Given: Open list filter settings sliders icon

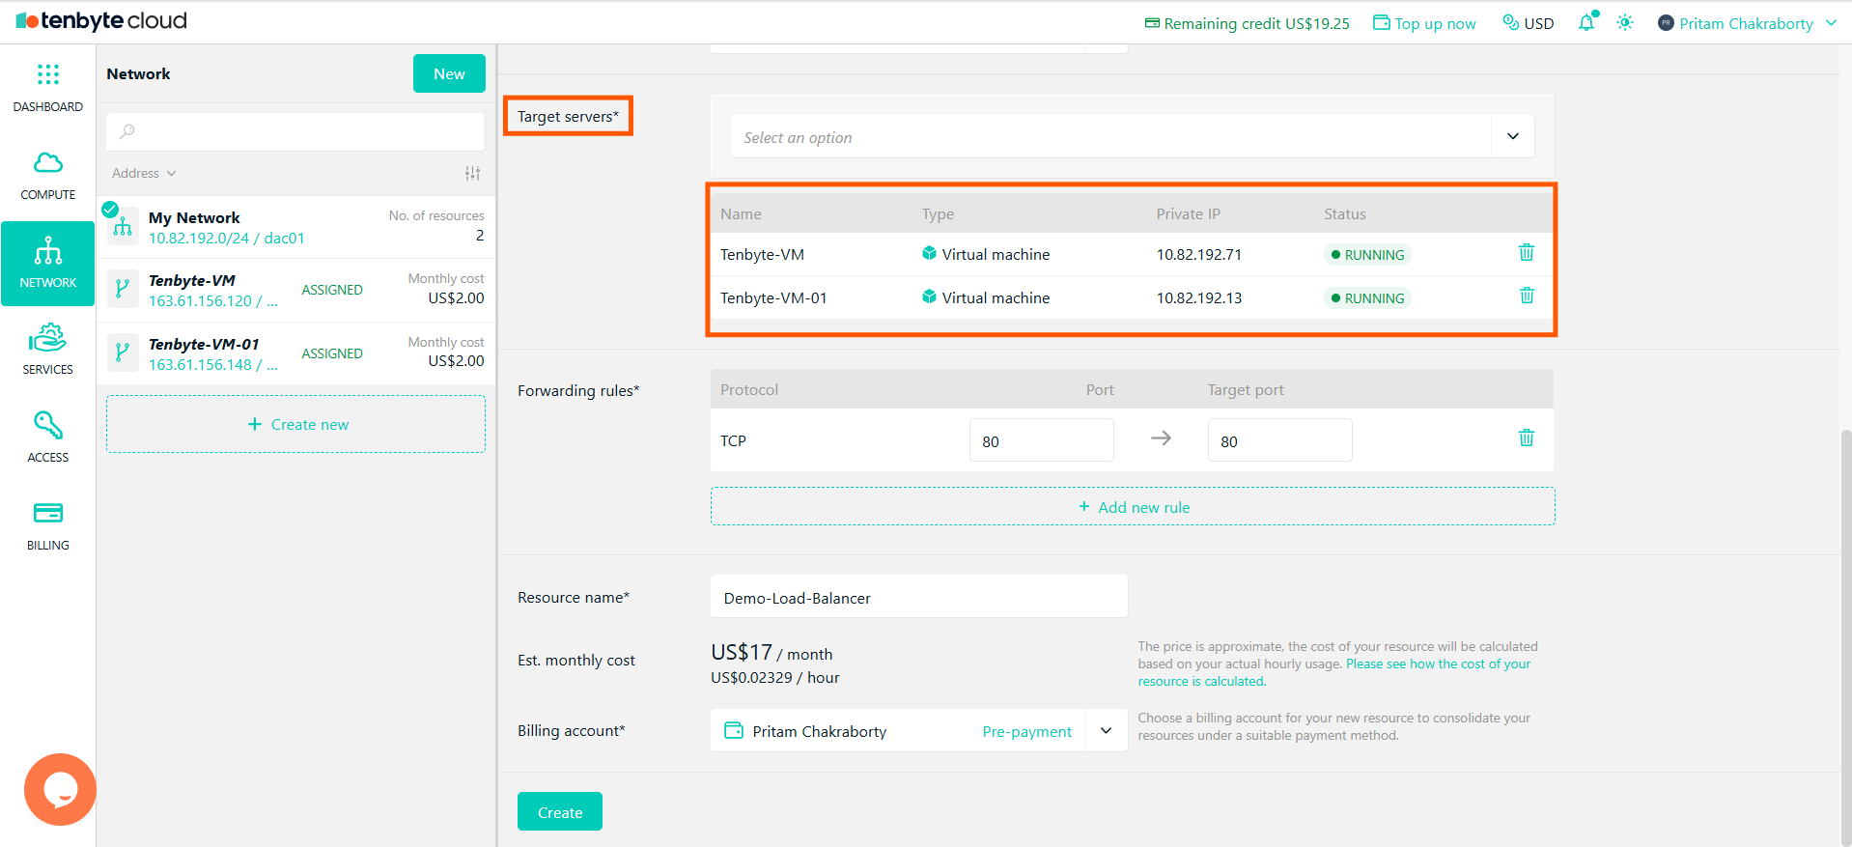Looking at the screenshot, I should (472, 173).
